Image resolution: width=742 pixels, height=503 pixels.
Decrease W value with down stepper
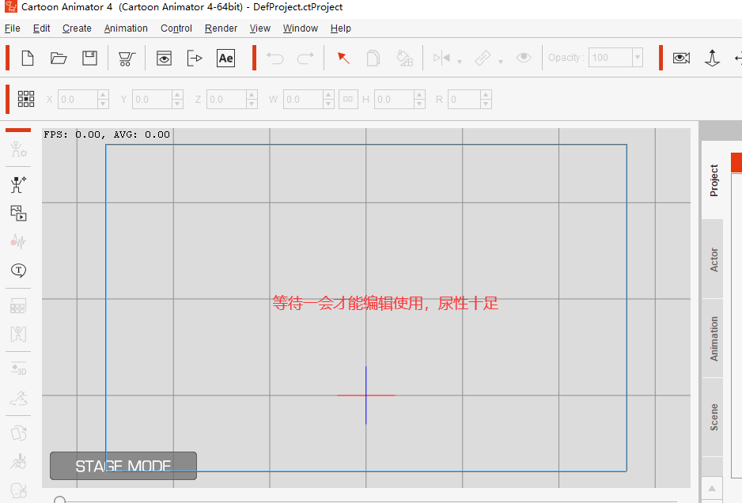click(x=328, y=104)
